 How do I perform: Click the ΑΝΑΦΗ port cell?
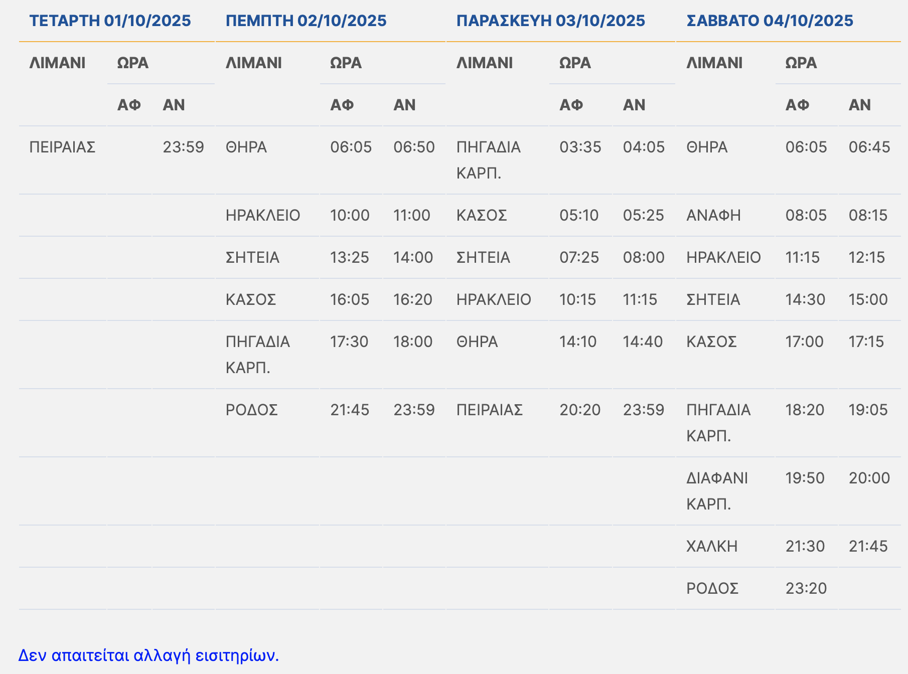[713, 215]
